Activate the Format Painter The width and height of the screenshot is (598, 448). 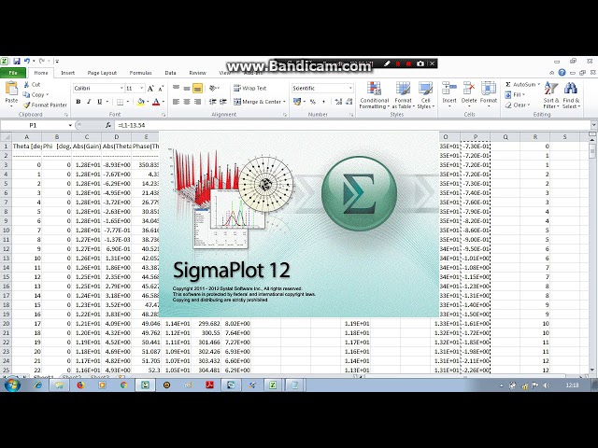(x=45, y=105)
